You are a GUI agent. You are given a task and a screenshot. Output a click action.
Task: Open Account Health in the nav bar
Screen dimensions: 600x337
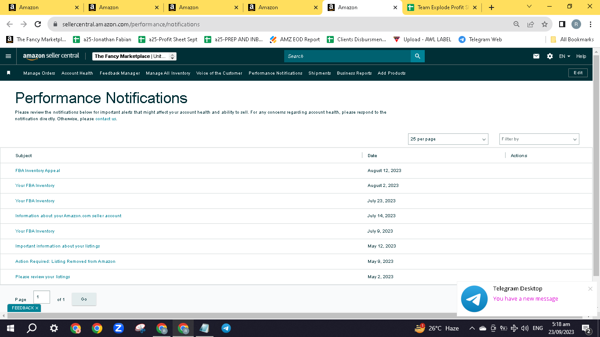click(x=77, y=73)
